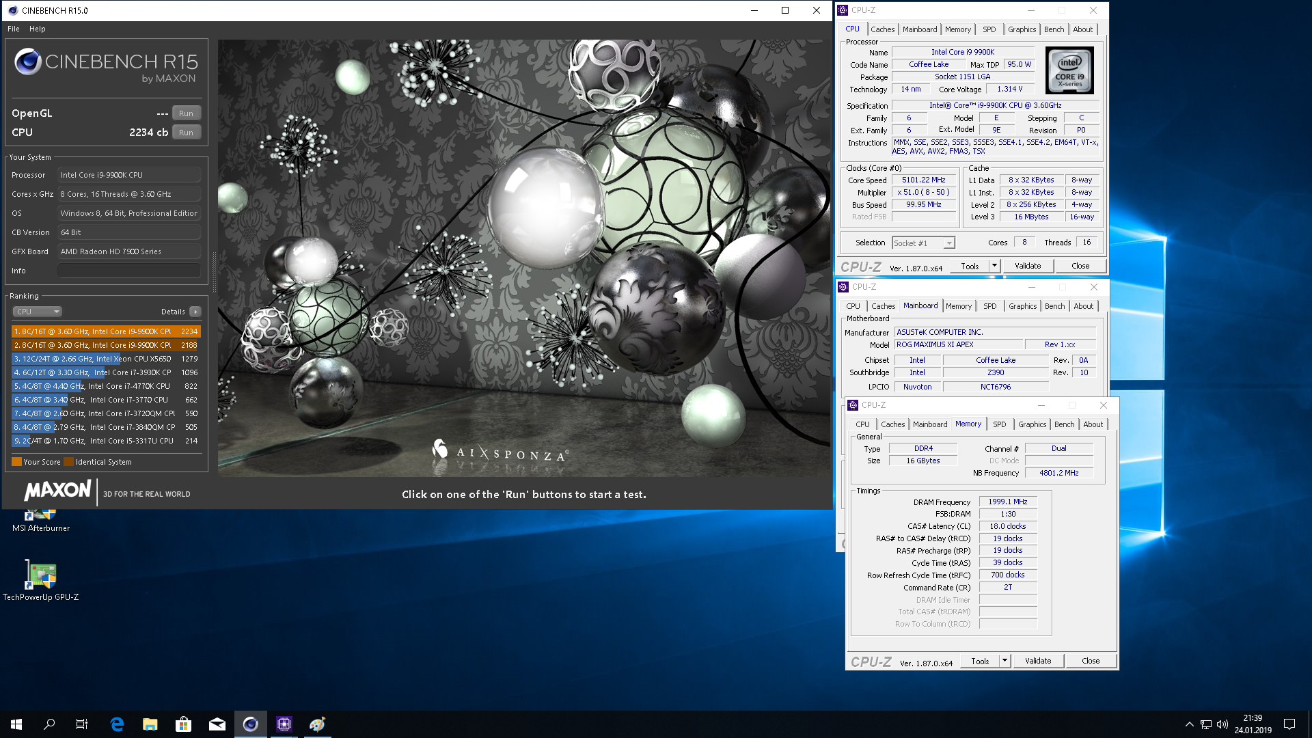The width and height of the screenshot is (1312, 738).
Task: Select the i5-3317U ranking row
Action: (x=106, y=441)
